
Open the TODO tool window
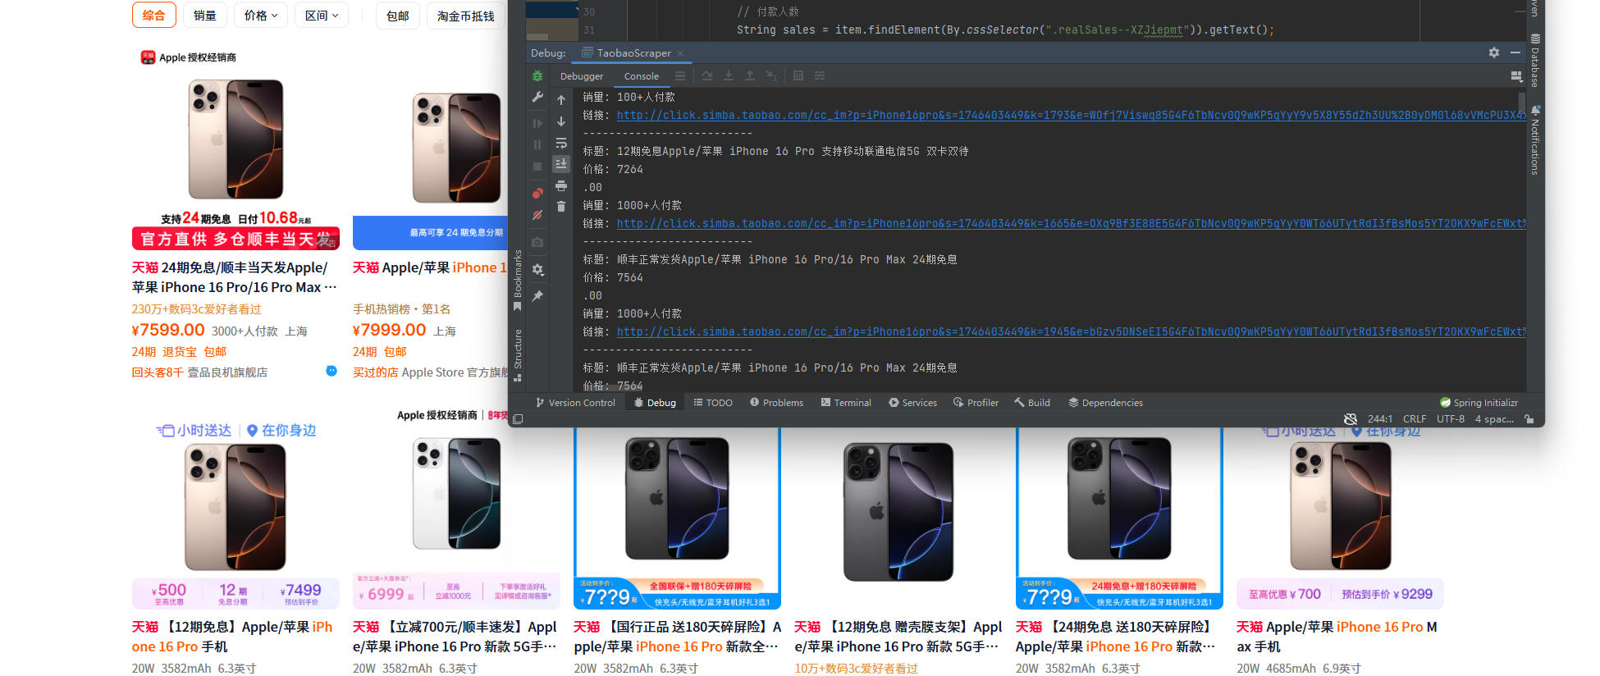tap(713, 403)
